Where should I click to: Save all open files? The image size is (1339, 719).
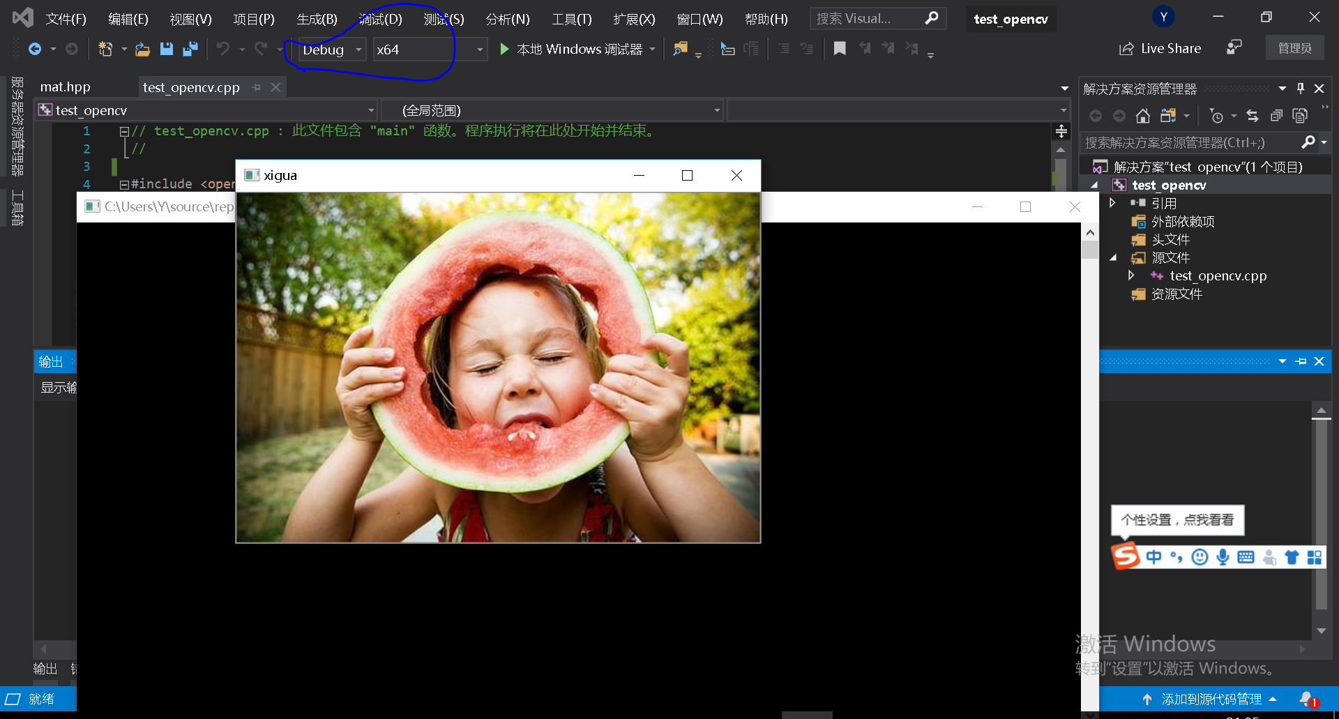(x=190, y=49)
